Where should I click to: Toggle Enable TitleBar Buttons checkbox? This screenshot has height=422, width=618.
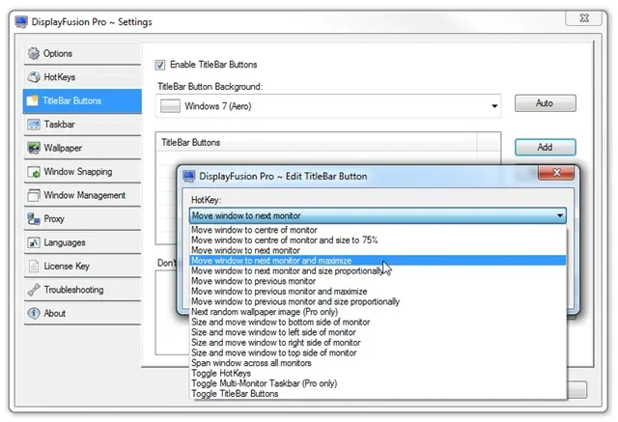tap(160, 65)
